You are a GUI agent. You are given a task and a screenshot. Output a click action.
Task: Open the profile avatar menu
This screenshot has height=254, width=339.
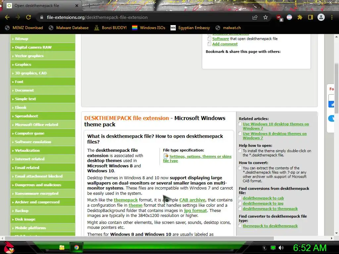(321, 17)
